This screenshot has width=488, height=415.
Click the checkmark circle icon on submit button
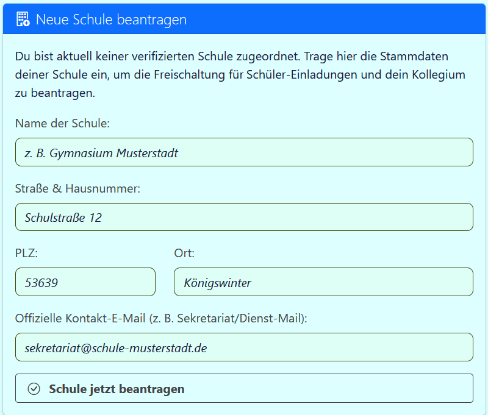tap(34, 389)
